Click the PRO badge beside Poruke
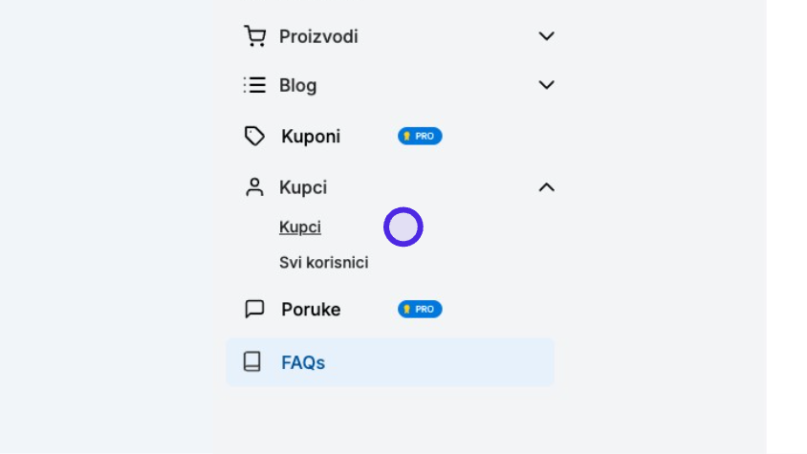The height and width of the screenshot is (454, 807). pos(420,309)
